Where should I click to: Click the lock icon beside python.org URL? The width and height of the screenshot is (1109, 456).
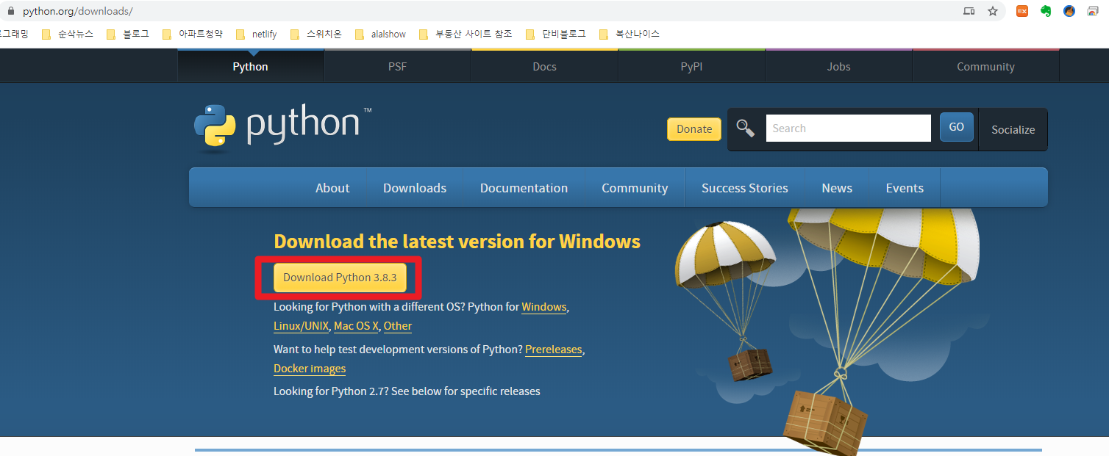pyautogui.click(x=10, y=12)
